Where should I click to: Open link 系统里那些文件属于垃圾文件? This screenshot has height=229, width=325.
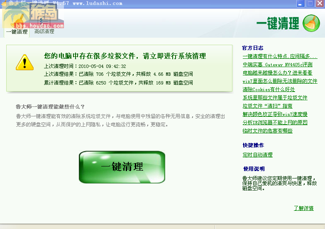point(275,98)
